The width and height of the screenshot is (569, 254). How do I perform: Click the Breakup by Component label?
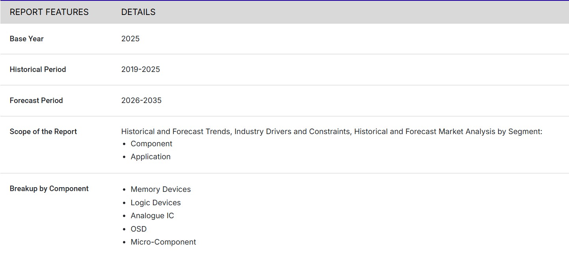(x=49, y=189)
